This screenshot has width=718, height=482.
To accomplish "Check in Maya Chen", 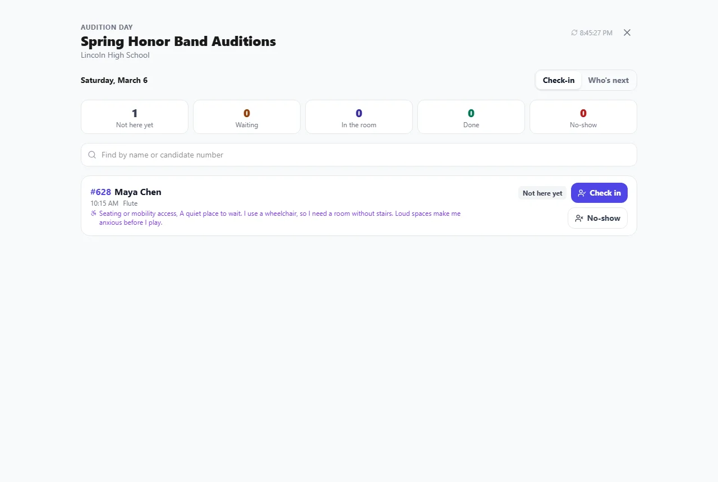I will (x=599, y=193).
